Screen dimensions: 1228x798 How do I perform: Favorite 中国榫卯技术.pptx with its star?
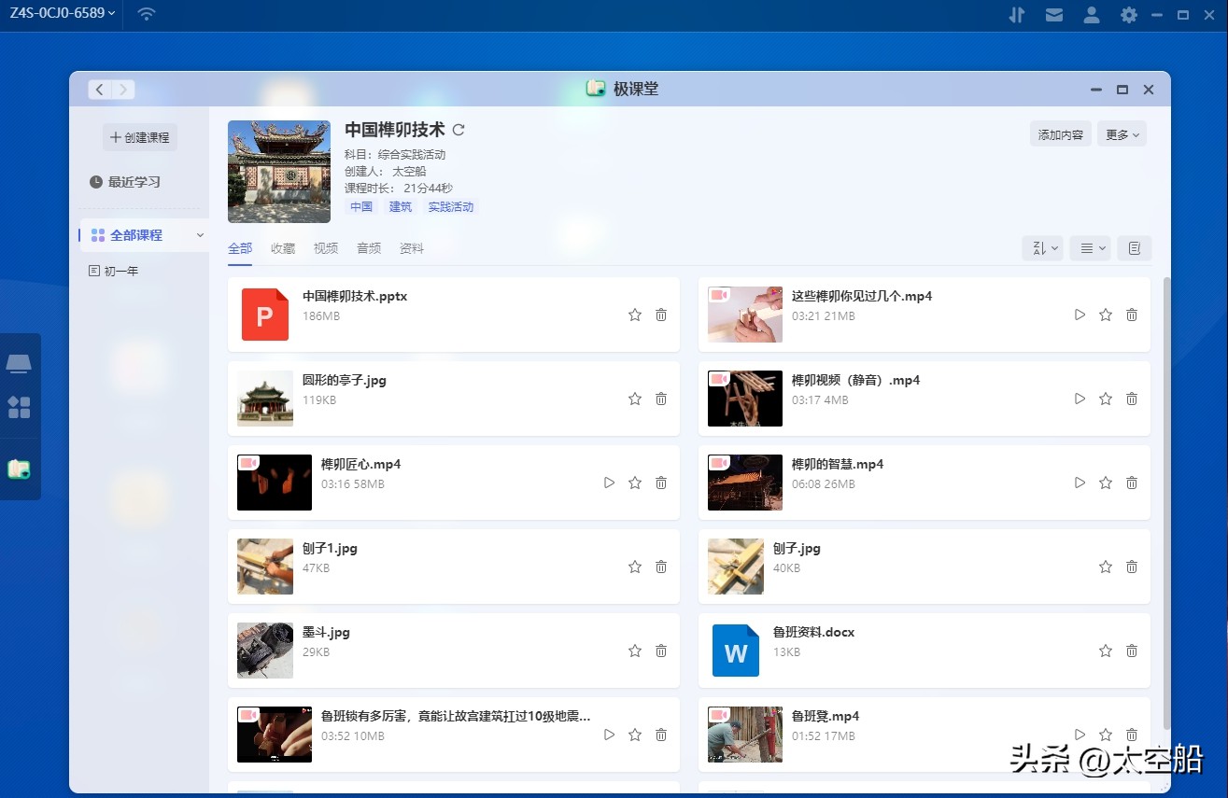click(x=635, y=315)
